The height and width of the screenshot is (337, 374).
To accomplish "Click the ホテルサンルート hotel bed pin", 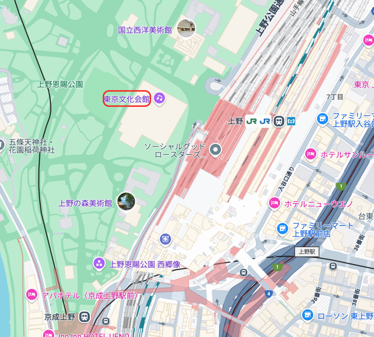I will tap(311, 154).
